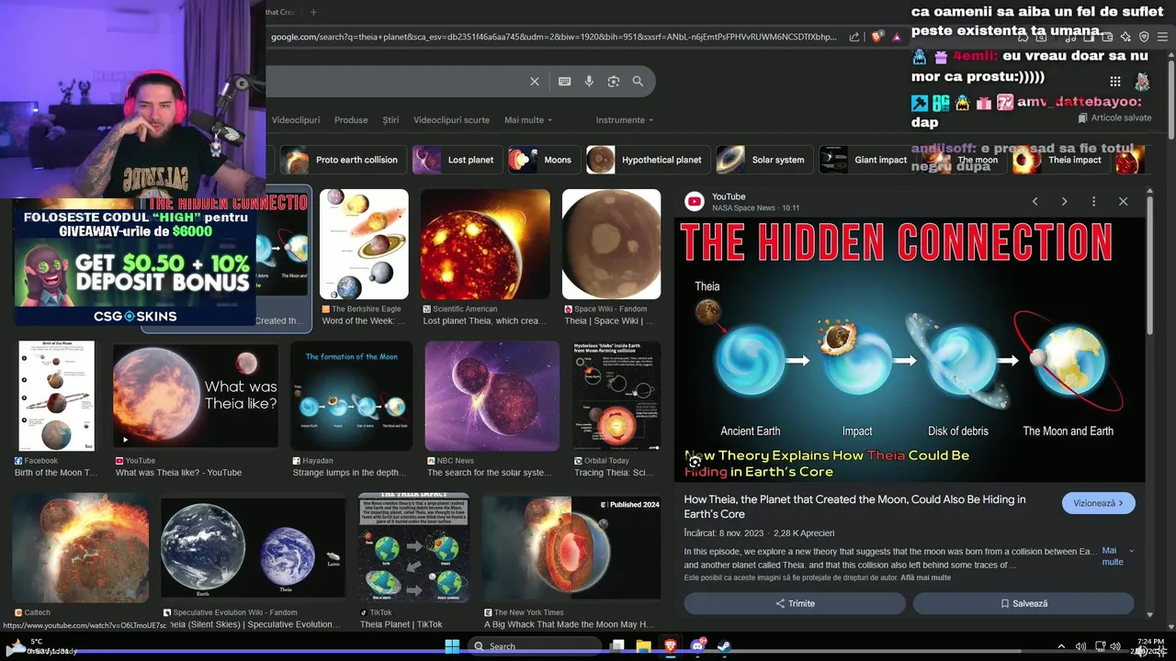Open the Google account avatar

pos(1142,82)
